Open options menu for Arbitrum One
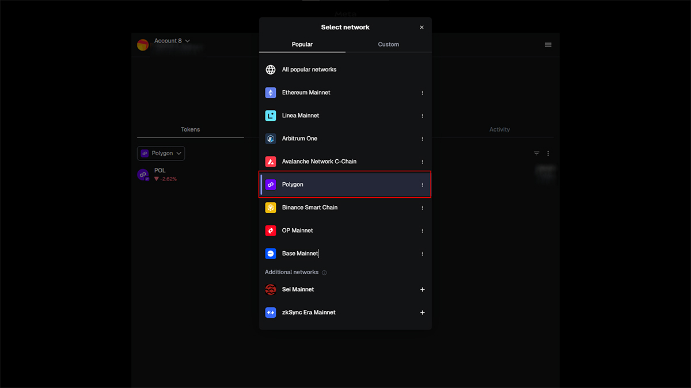The width and height of the screenshot is (691, 388). (x=422, y=139)
